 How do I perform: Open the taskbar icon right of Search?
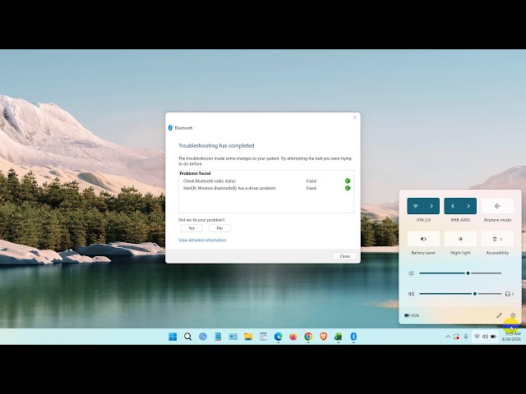click(203, 337)
